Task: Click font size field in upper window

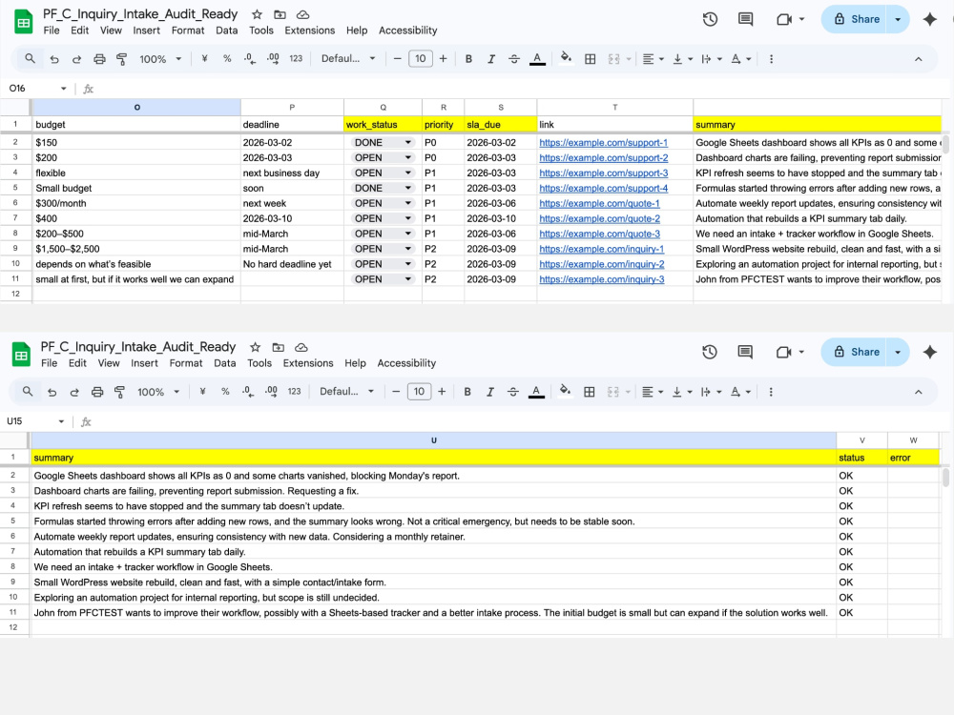Action: tap(421, 59)
